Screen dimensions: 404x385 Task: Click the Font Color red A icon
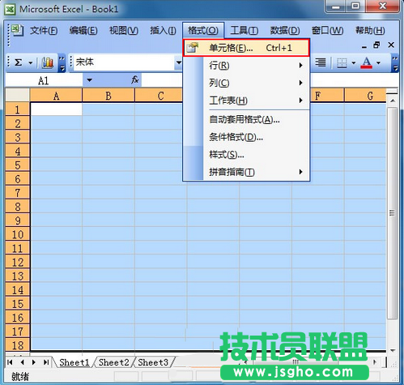tap(367, 62)
